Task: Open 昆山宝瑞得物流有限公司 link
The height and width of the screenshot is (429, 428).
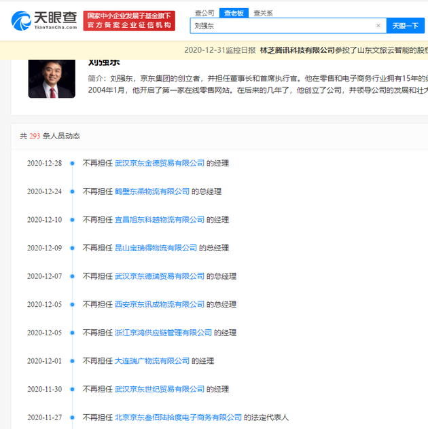Action: [x=156, y=248]
